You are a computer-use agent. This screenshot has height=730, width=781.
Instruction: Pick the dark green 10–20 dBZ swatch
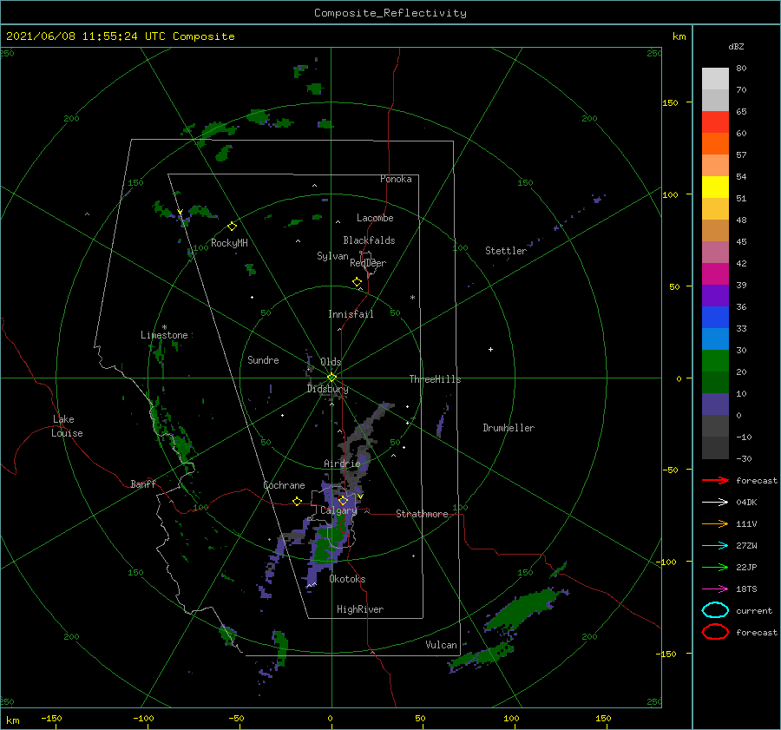715,383
